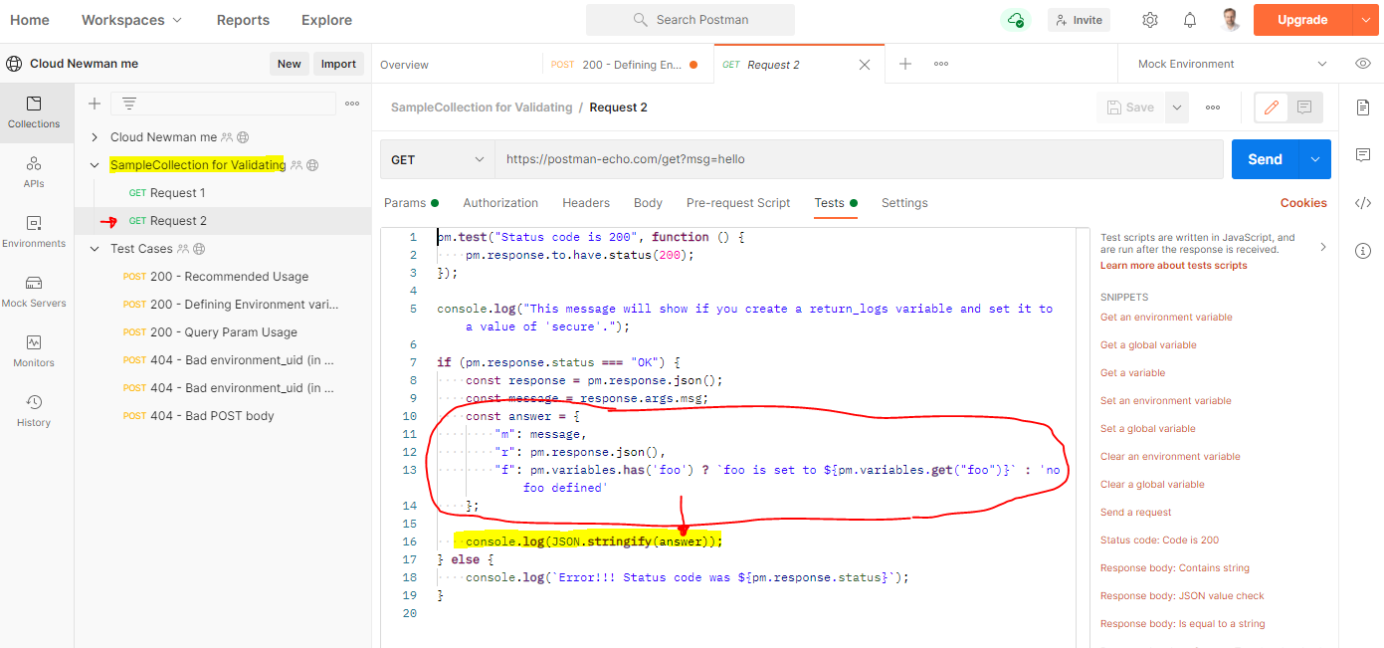Click the Import button

pyautogui.click(x=338, y=64)
